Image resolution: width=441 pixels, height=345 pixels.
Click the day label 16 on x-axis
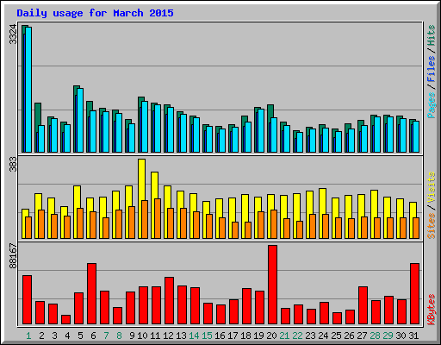point(220,336)
